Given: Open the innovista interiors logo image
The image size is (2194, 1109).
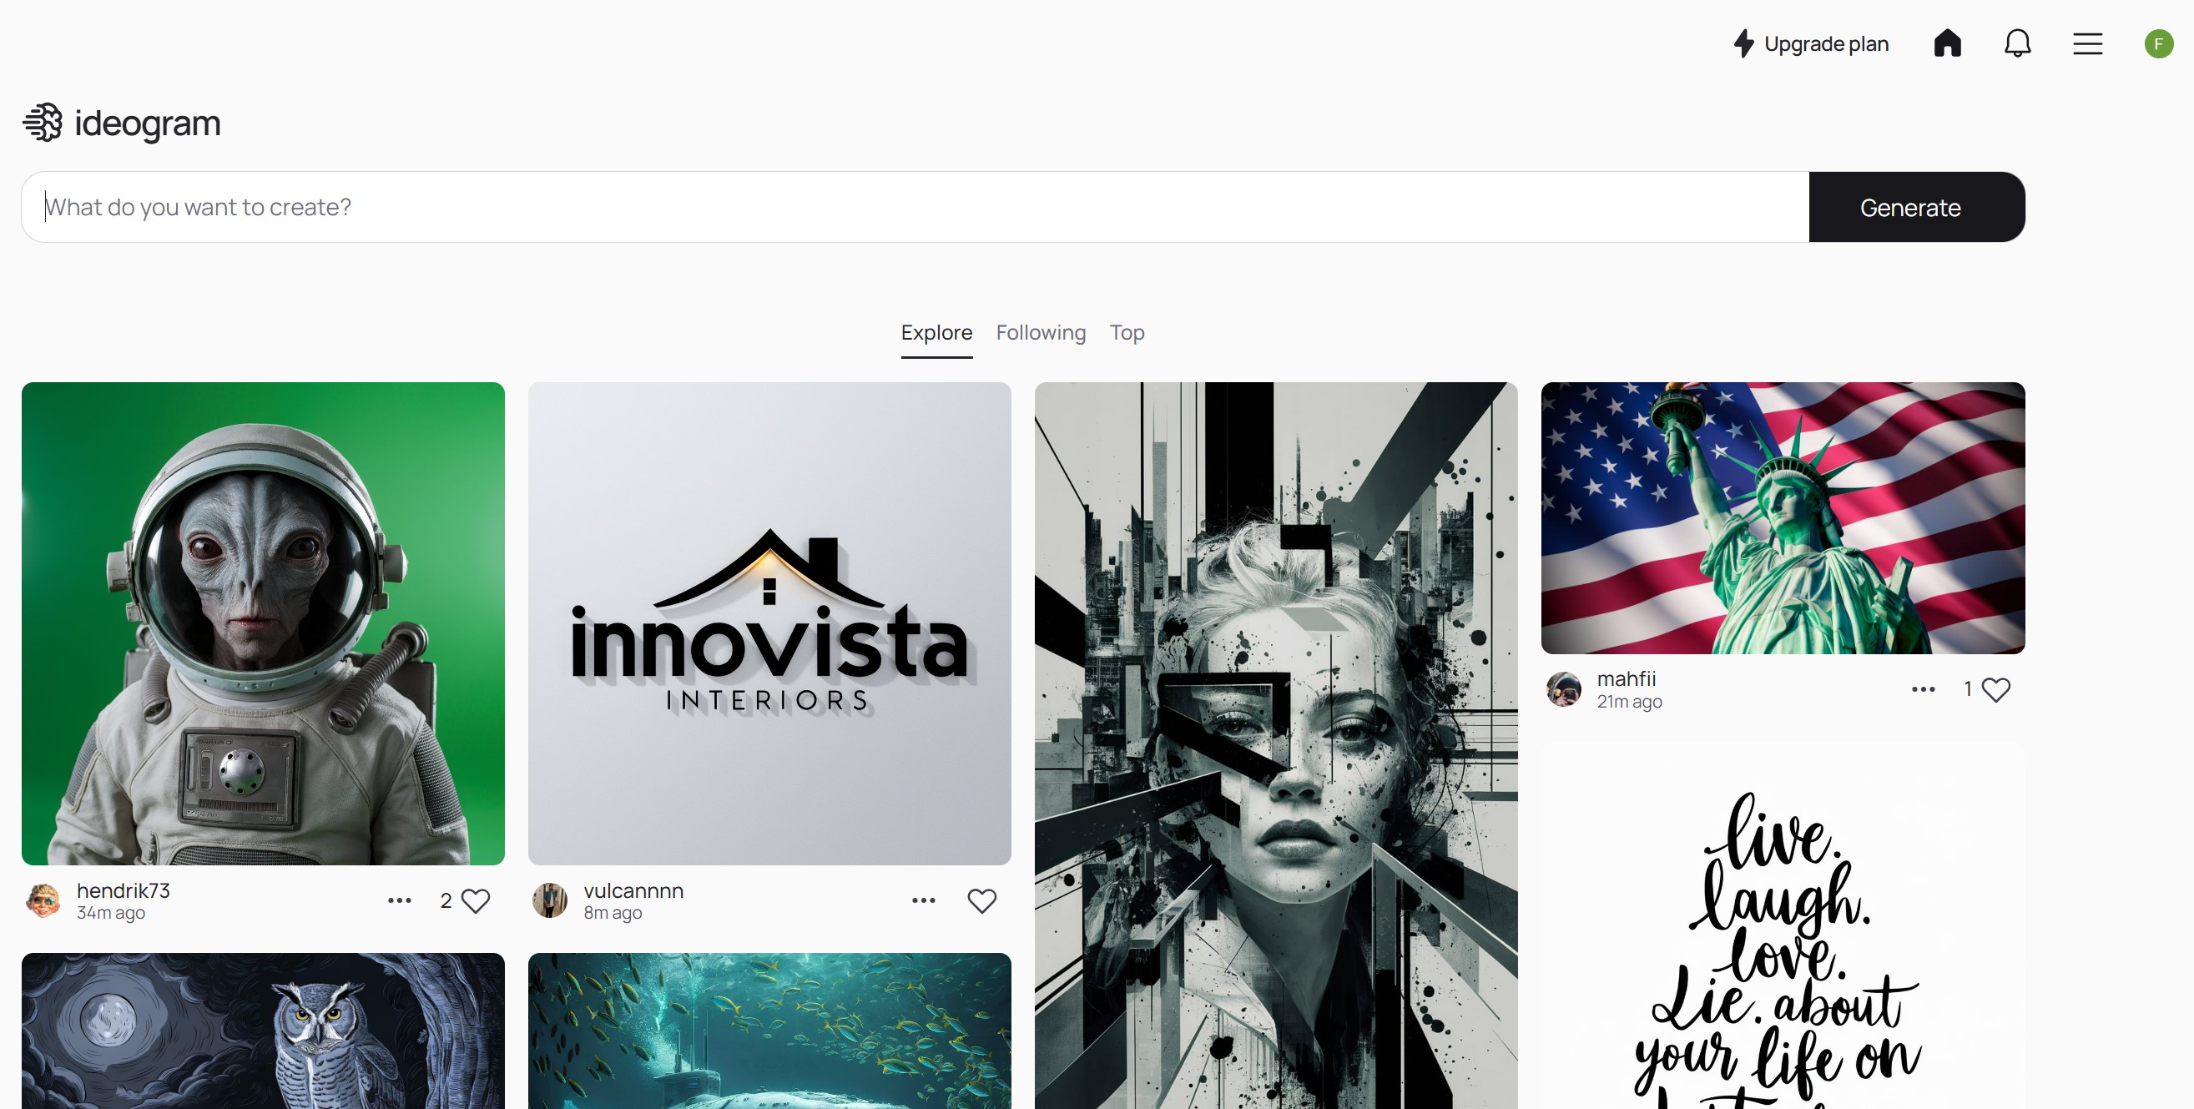Looking at the screenshot, I should (x=770, y=623).
